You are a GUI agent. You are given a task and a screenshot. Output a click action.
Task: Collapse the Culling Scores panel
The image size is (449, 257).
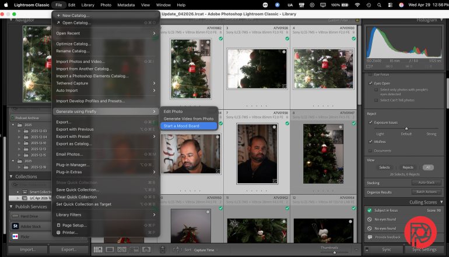441,202
